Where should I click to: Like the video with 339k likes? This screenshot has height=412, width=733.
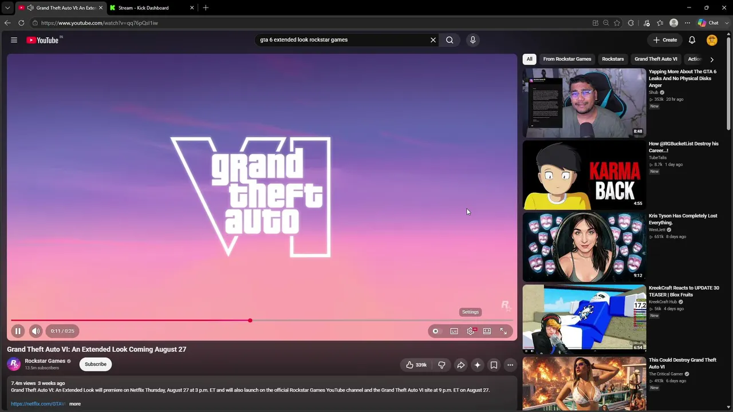pos(416,365)
